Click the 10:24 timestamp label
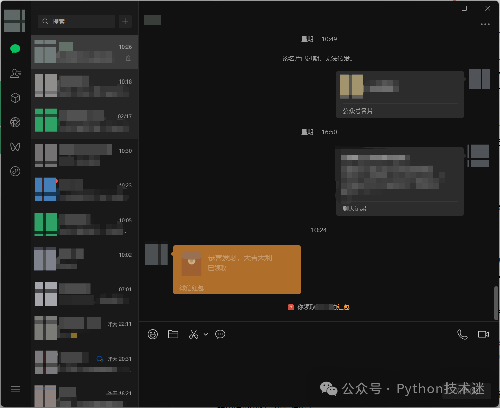 click(319, 230)
